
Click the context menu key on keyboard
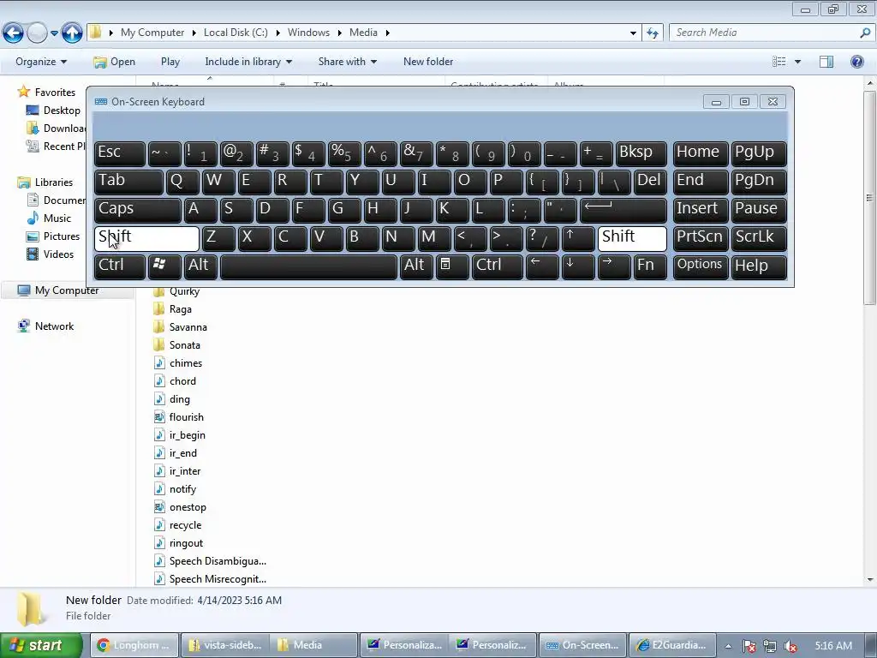pyautogui.click(x=452, y=266)
